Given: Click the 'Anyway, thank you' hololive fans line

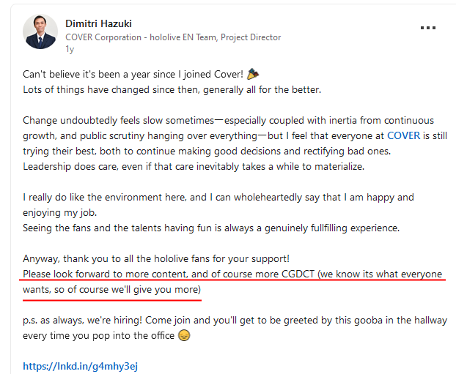Looking at the screenshot, I should click(155, 259).
